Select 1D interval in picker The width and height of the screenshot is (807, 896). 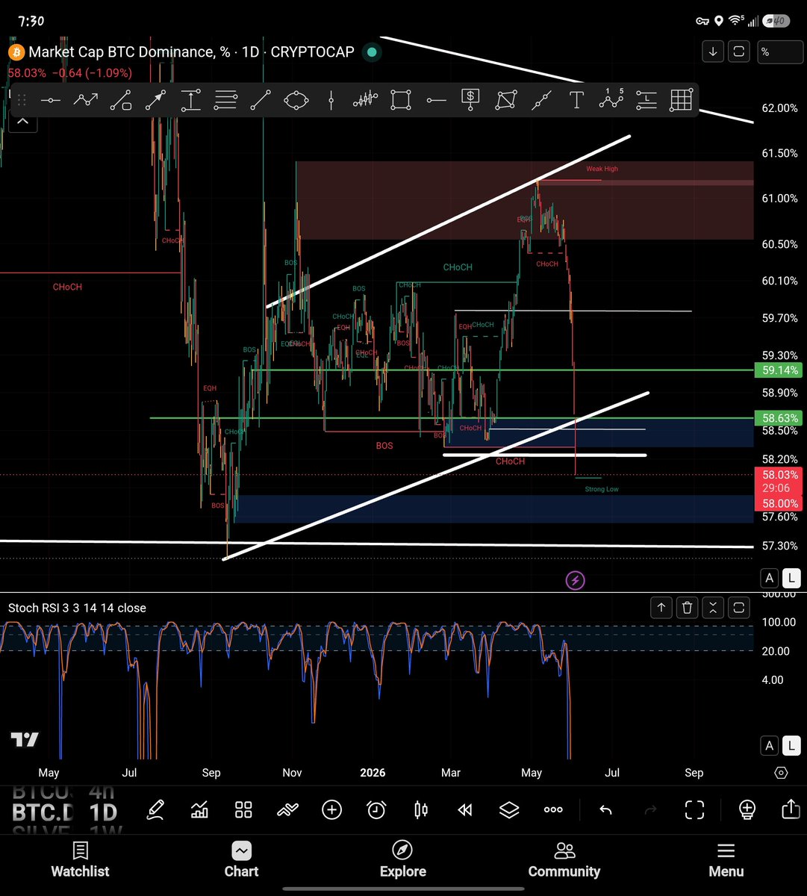(104, 812)
